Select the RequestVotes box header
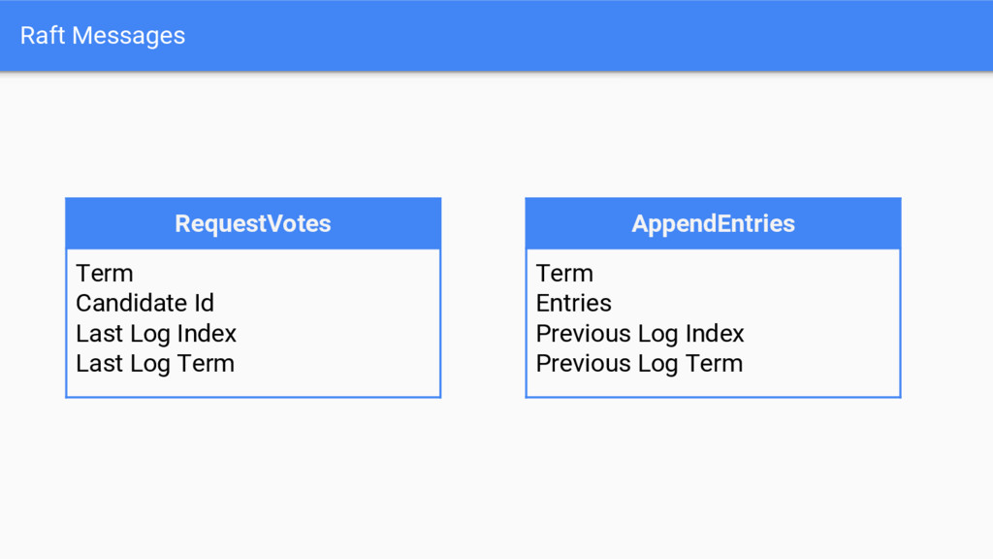Viewport: 993px width, 559px height. click(x=253, y=223)
